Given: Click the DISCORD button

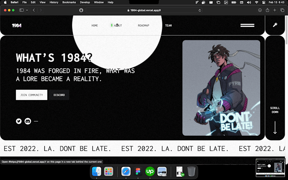Looking at the screenshot, I should pyautogui.click(x=59, y=95).
